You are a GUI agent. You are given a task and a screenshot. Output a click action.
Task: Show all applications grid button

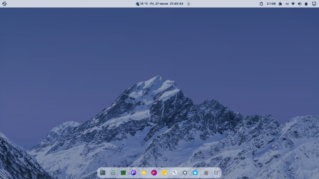click(216, 173)
